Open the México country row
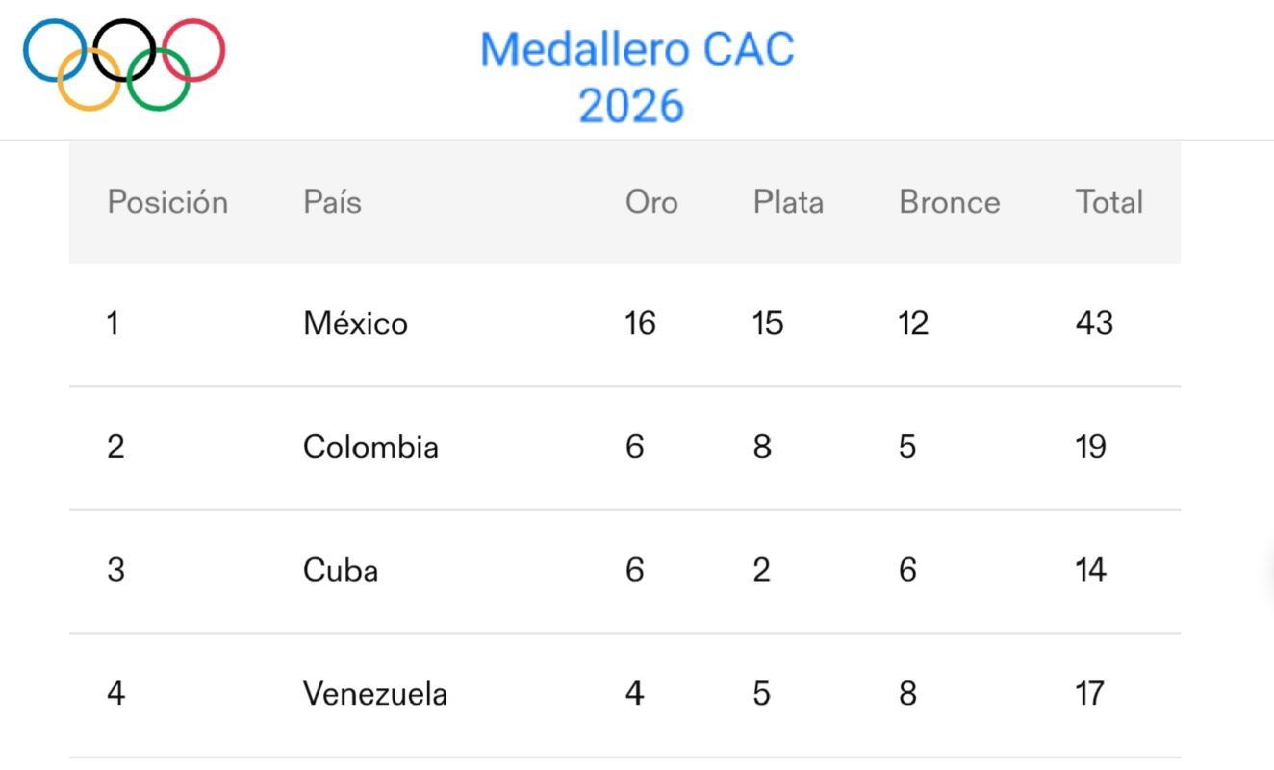Screen dimensions: 1274x770 pyautogui.click(x=624, y=324)
